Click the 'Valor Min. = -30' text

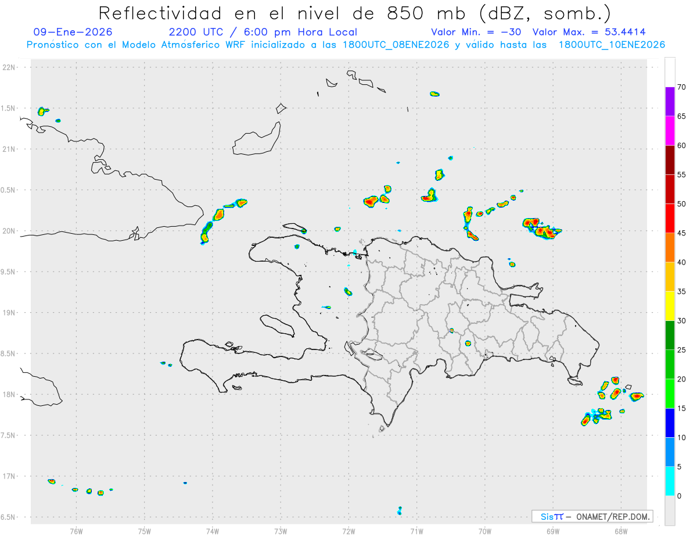coord(477,32)
